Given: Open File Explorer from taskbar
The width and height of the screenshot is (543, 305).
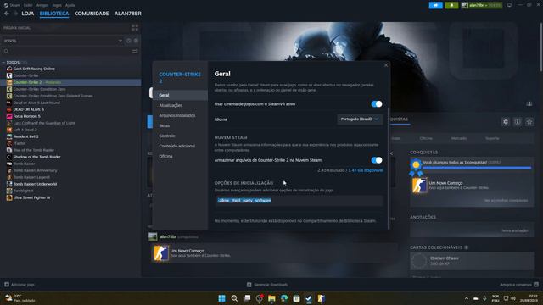Looking at the screenshot, I should click(x=271, y=298).
